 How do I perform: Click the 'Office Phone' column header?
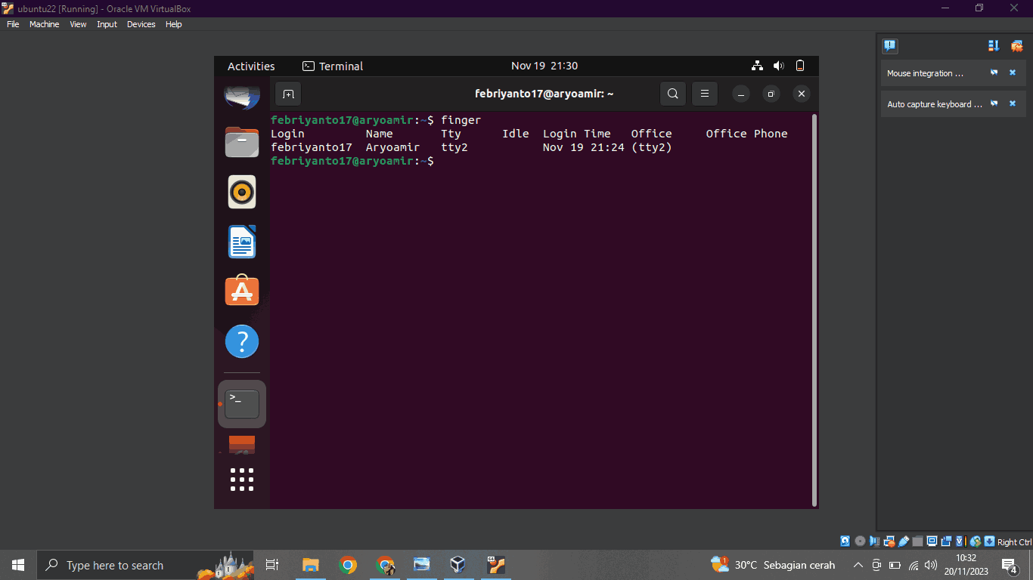tap(746, 134)
